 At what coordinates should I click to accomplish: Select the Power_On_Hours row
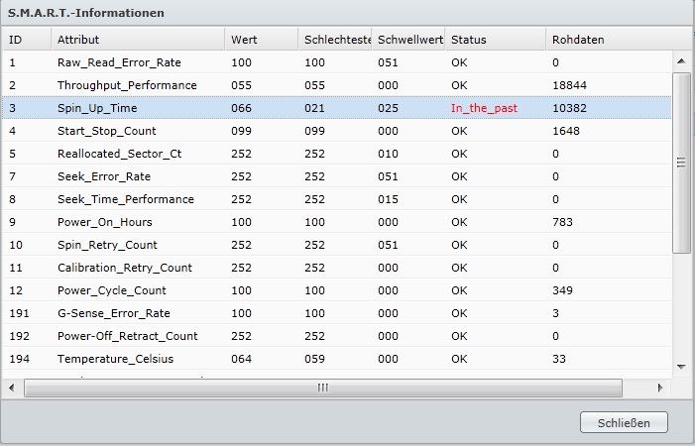tap(336, 222)
